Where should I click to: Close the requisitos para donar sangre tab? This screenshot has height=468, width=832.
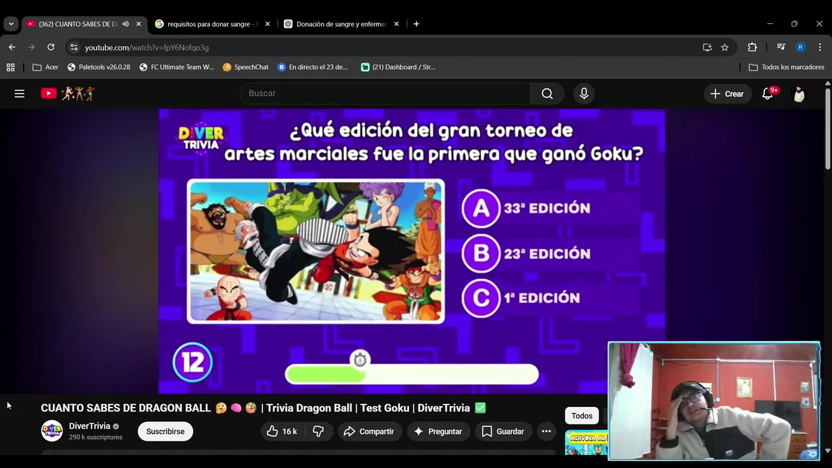tap(267, 24)
